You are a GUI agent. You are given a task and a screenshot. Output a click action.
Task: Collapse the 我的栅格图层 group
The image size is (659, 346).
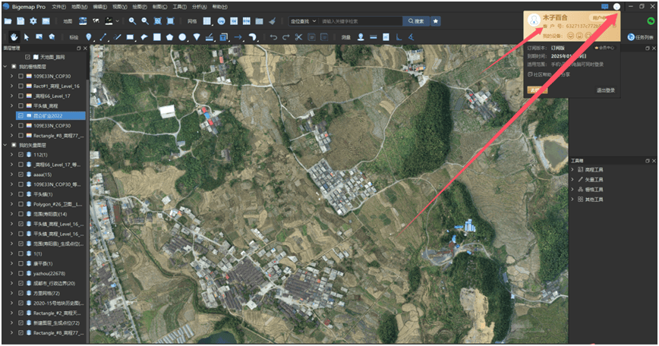point(5,66)
